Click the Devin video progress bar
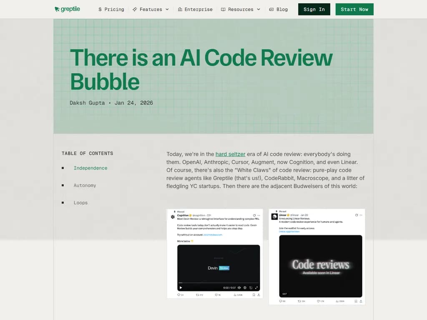427x320 pixels. [x=219, y=282]
